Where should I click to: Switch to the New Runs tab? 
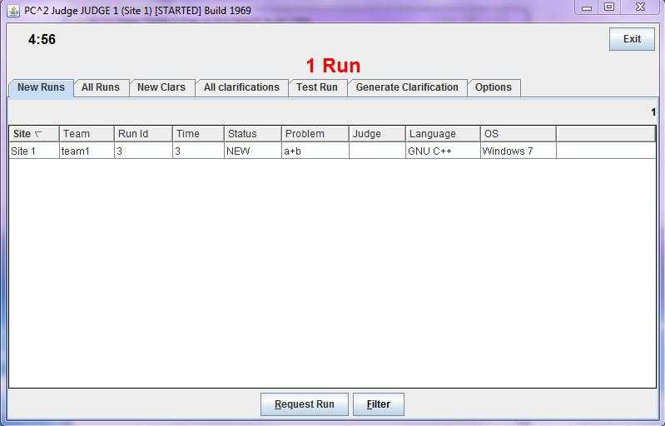(41, 87)
